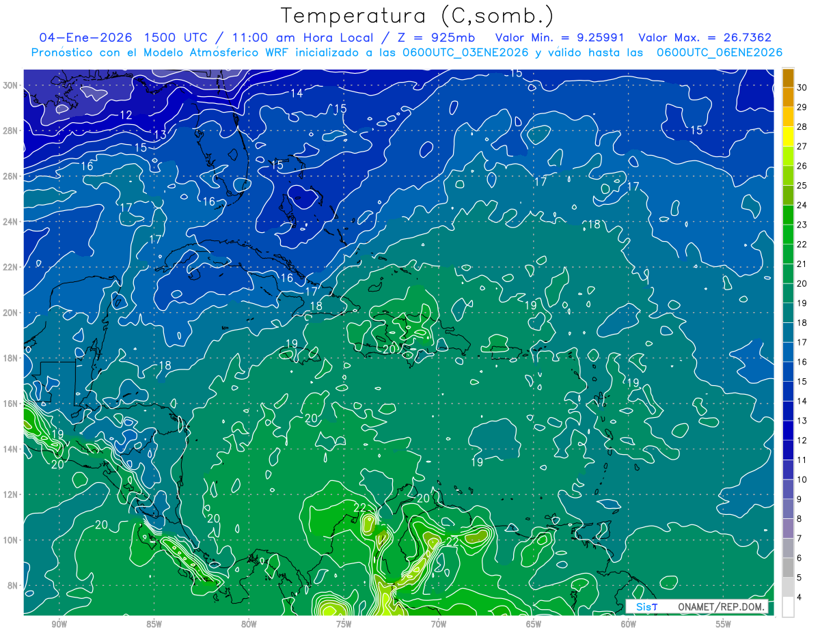Click the color bar label "27"
The image size is (820, 633).
coord(802,146)
